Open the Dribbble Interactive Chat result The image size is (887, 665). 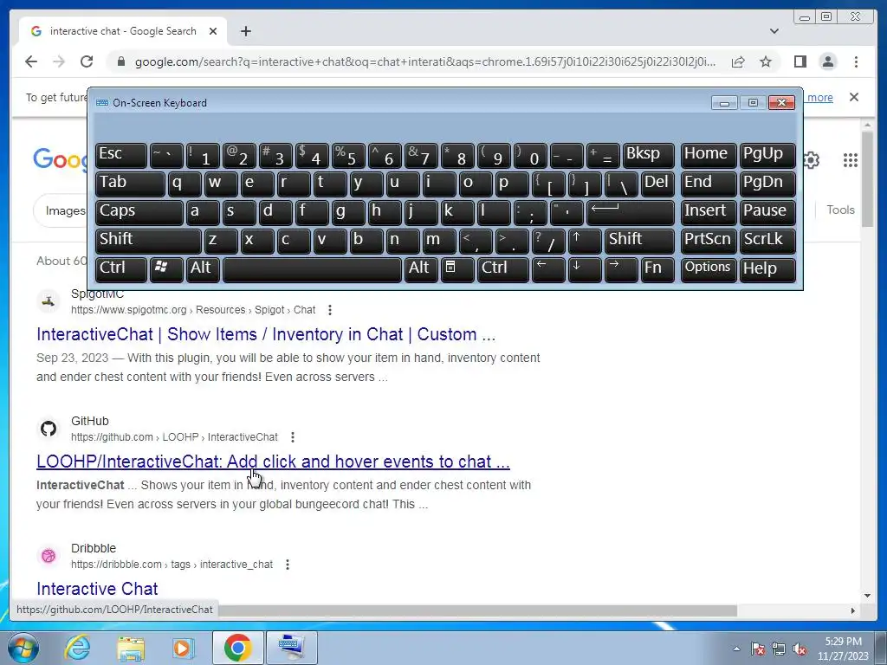tap(97, 589)
